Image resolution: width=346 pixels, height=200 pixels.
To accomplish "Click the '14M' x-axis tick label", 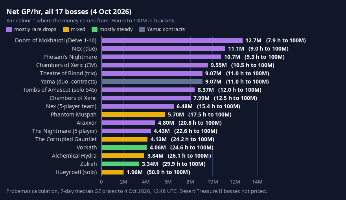I will click(x=257, y=182).
